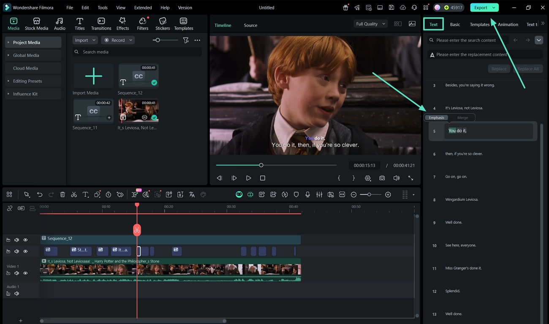Open the media filter funnel icon
This screenshot has width=549, height=324.
click(x=186, y=40)
